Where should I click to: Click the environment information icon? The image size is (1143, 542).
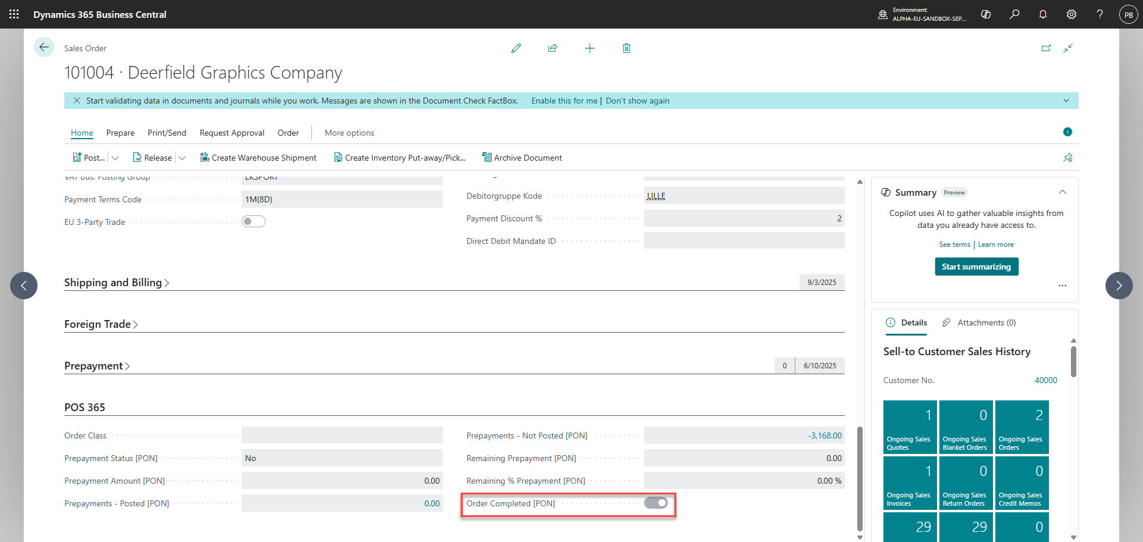(883, 14)
